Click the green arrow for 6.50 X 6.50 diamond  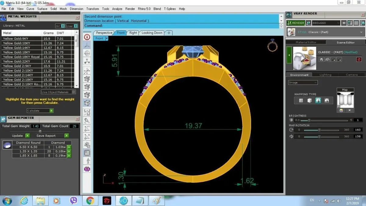69,147
